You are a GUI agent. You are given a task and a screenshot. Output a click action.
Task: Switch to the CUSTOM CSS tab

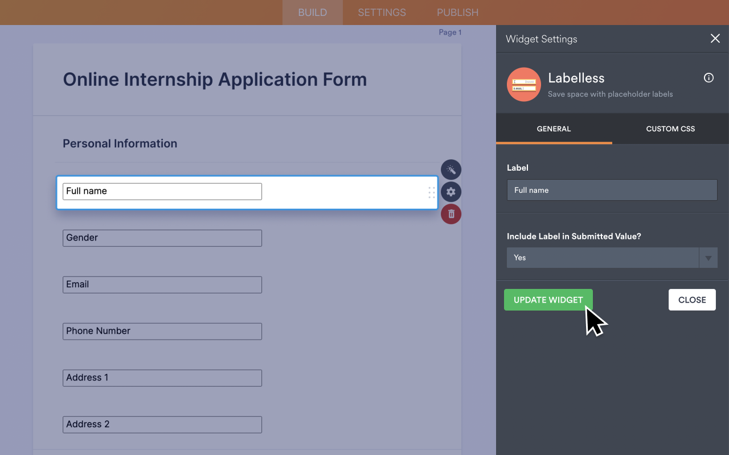point(670,129)
